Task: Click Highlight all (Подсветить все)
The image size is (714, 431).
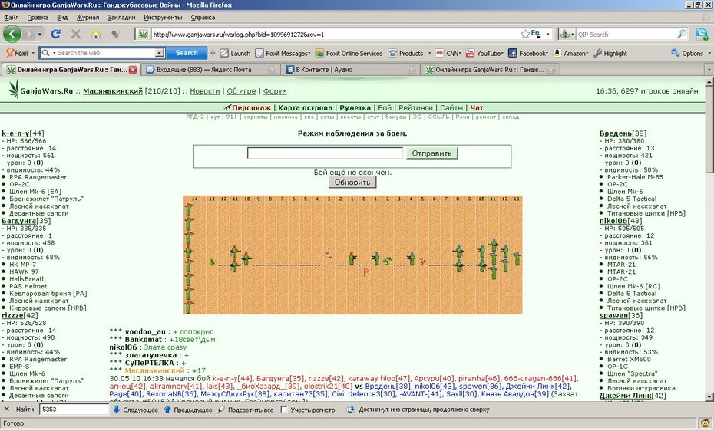Action: tap(246, 410)
